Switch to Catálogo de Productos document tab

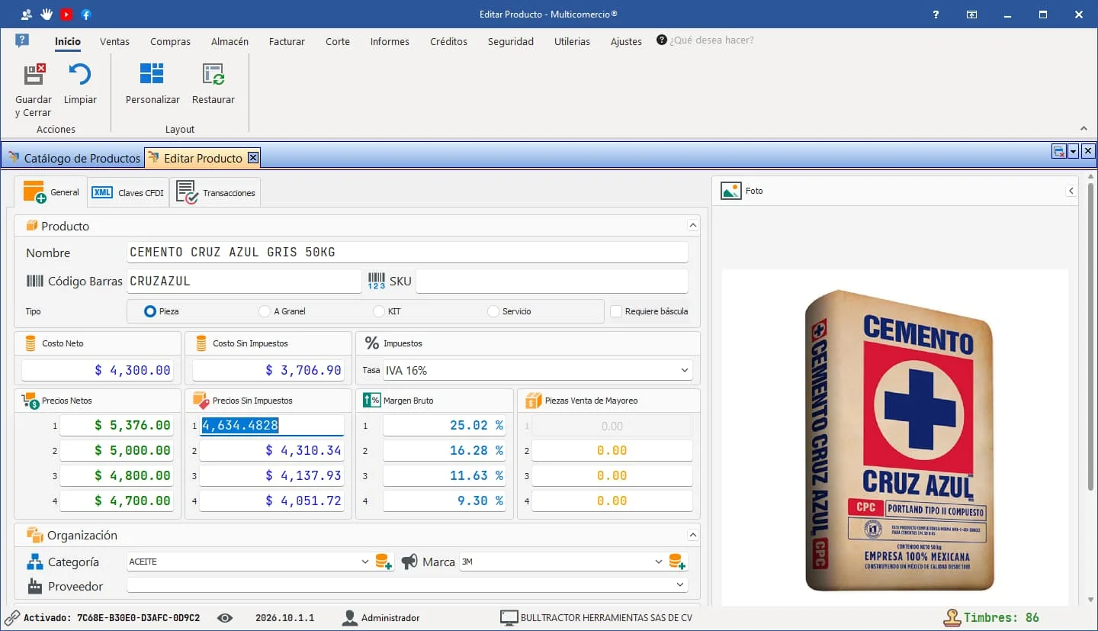coord(74,158)
